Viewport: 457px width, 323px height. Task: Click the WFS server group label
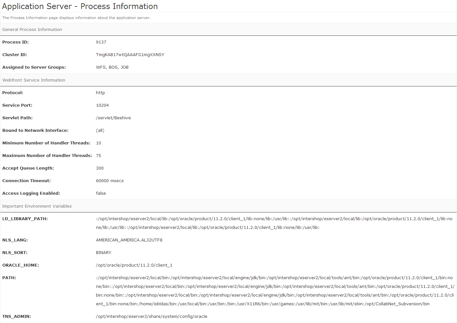(x=100, y=67)
